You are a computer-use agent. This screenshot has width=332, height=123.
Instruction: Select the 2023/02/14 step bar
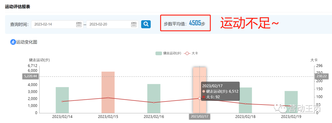62,100
